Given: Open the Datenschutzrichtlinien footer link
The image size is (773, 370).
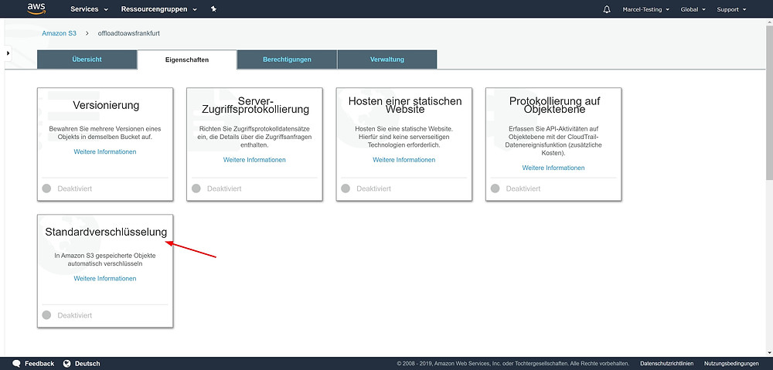Looking at the screenshot, I should (666, 364).
